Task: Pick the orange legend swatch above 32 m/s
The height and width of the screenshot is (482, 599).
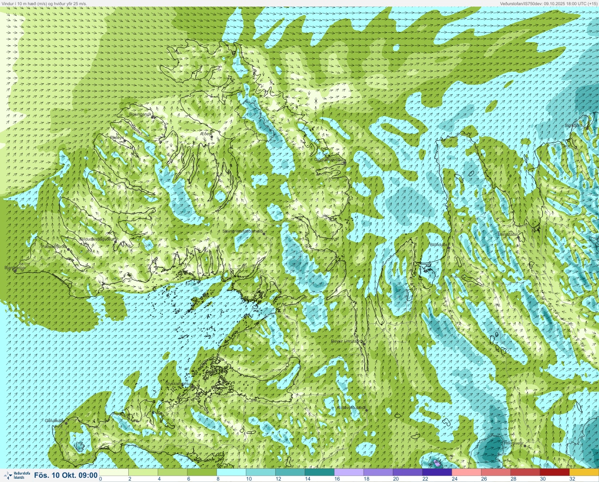Action: [585, 472]
